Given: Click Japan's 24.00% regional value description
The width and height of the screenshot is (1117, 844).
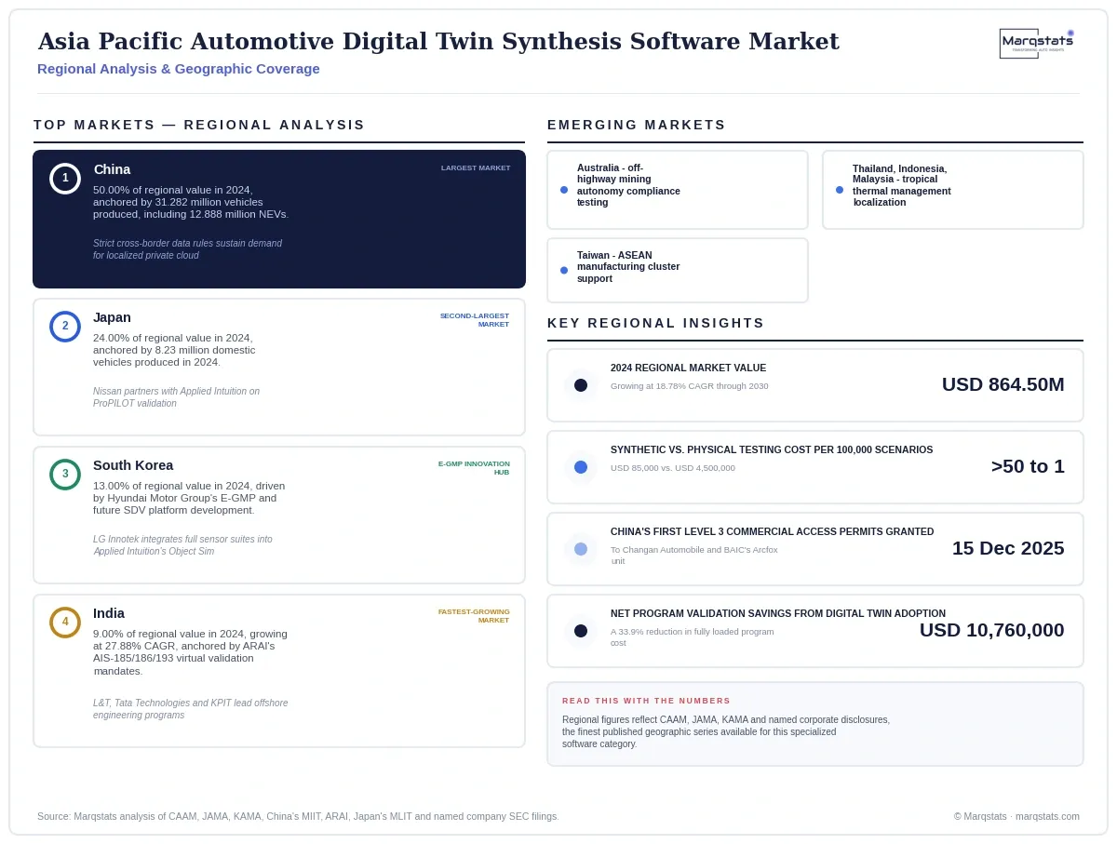Looking at the screenshot, I should click(175, 350).
